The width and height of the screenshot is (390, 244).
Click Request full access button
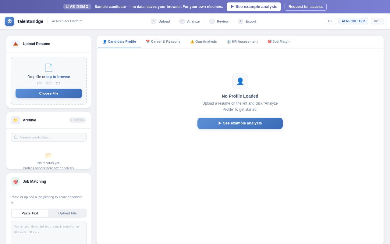(306, 7)
